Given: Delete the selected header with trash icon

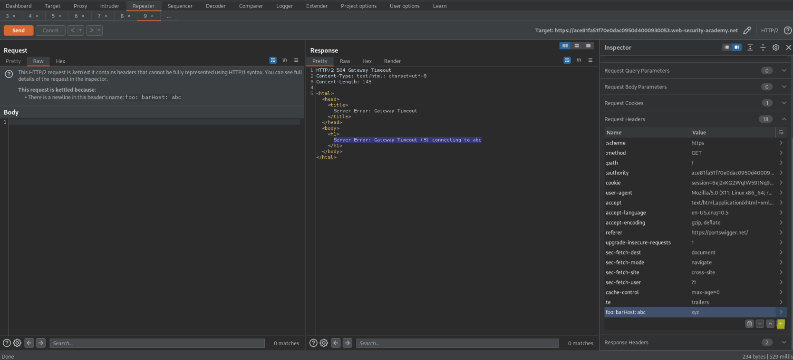Looking at the screenshot, I should (x=750, y=324).
